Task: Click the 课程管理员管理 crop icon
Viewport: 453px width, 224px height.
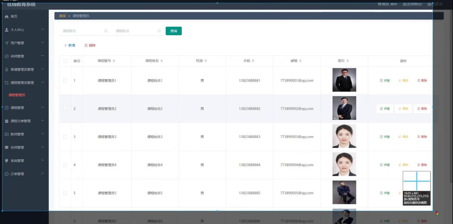Action: (x=7, y=83)
